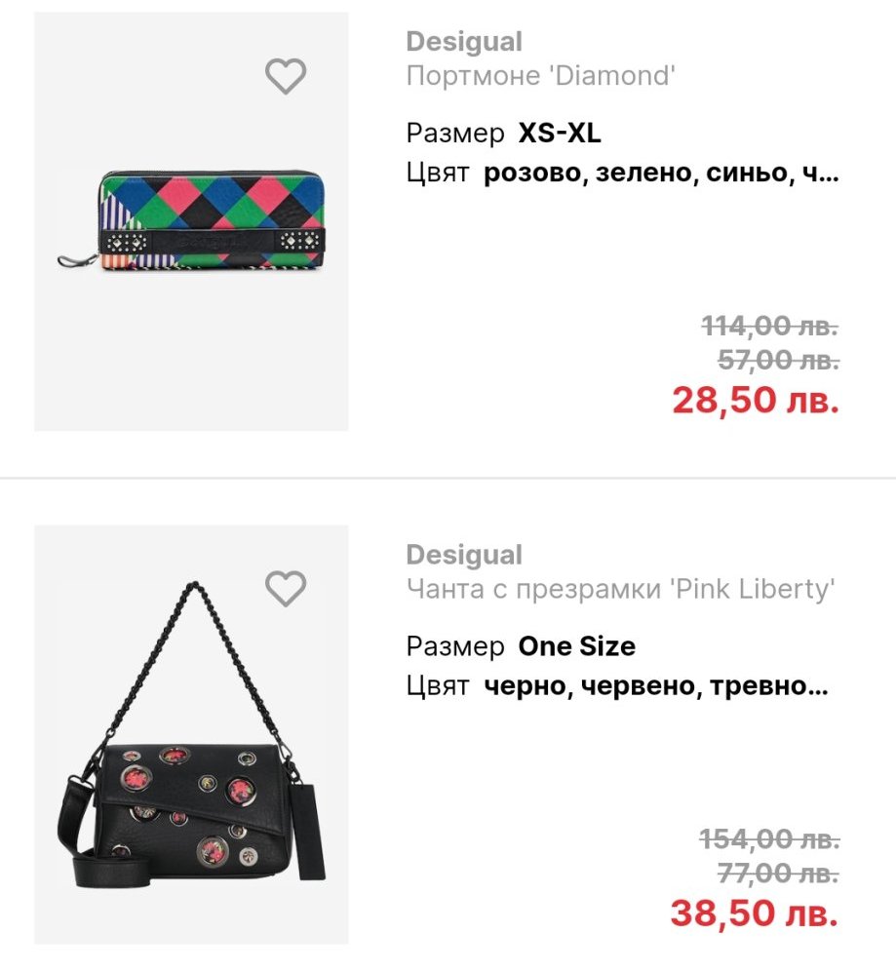Viewport: 896px width, 972px height.
Task: Click the Размер label of the Pink Liberty bag
Action: pos(455,645)
